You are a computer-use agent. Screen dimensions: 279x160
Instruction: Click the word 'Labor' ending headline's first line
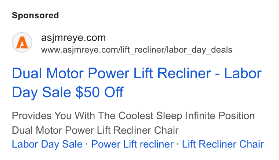pos(243,73)
